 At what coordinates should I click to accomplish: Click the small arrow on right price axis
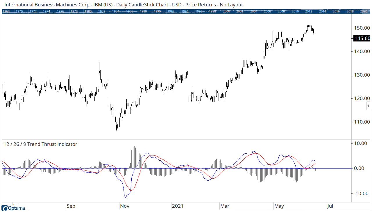point(369,106)
